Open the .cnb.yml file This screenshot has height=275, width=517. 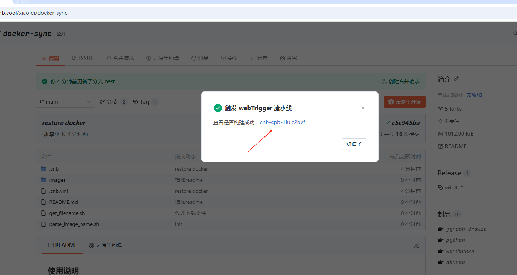pyautogui.click(x=58, y=191)
